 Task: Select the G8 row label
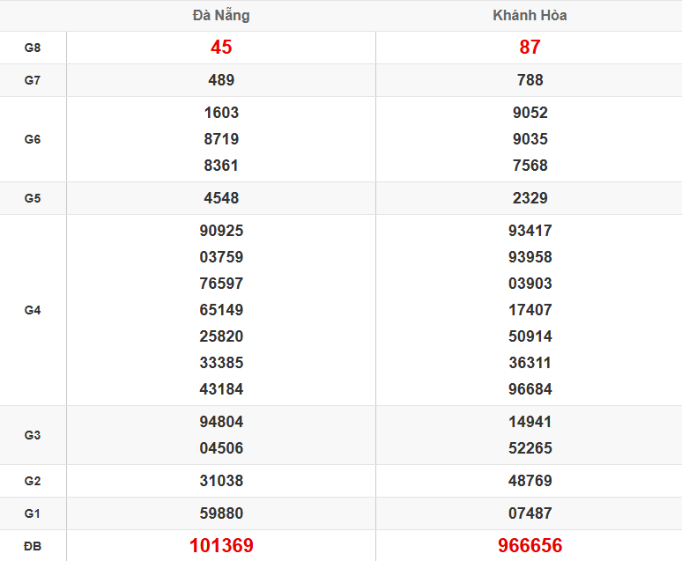point(33,48)
